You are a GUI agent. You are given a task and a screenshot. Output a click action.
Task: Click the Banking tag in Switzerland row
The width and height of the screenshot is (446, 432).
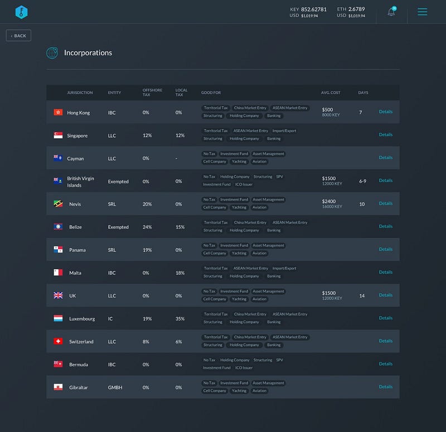tap(274, 345)
